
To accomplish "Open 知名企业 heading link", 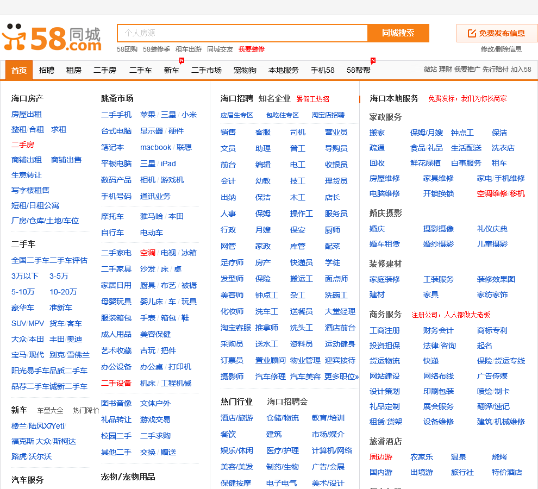I will 274,99.
